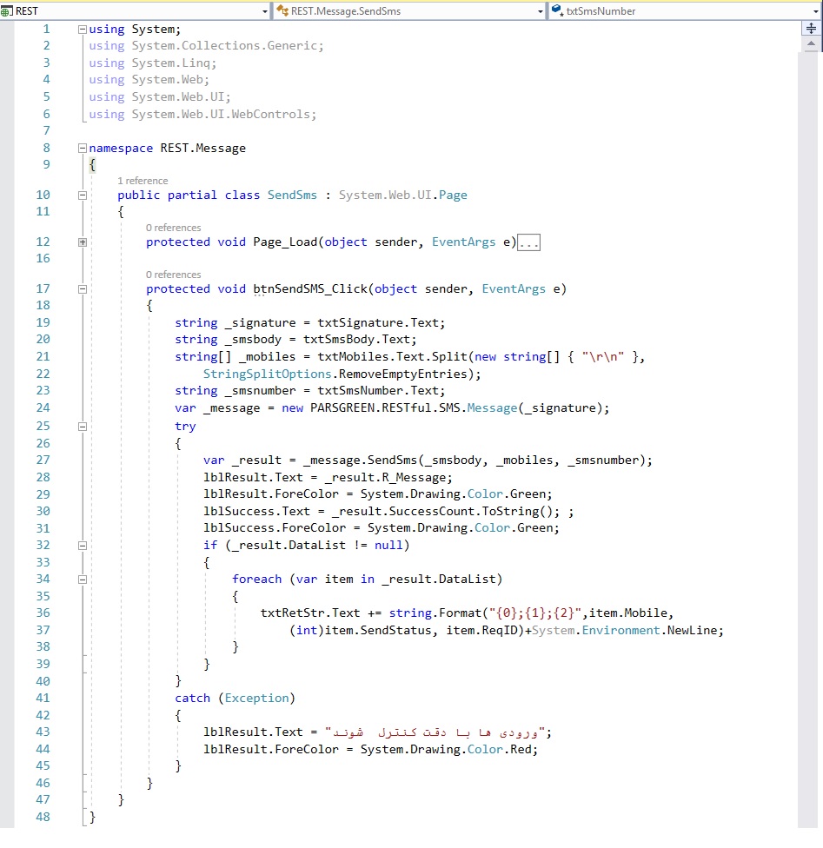This screenshot has height=848, width=823.
Task: Collapse the using directives block
Action: pyautogui.click(x=83, y=30)
